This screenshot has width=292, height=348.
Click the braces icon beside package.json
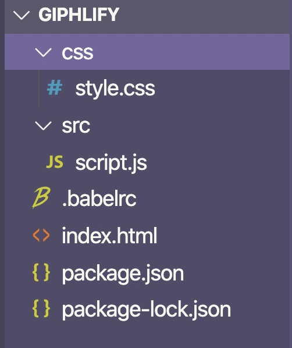[41, 272]
